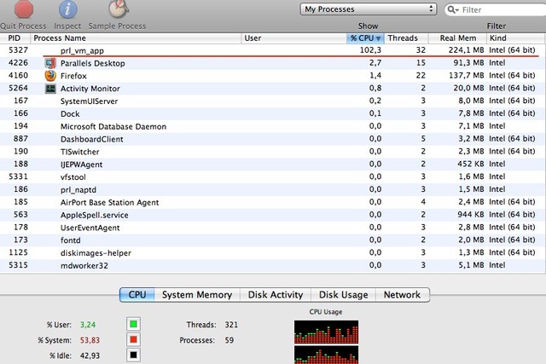Select the mdworker32 process row
Screen dimensions: 546x364
click(273, 265)
